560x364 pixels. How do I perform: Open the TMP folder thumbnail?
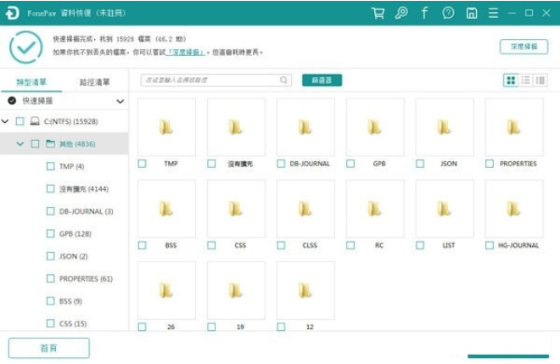[x=166, y=127]
